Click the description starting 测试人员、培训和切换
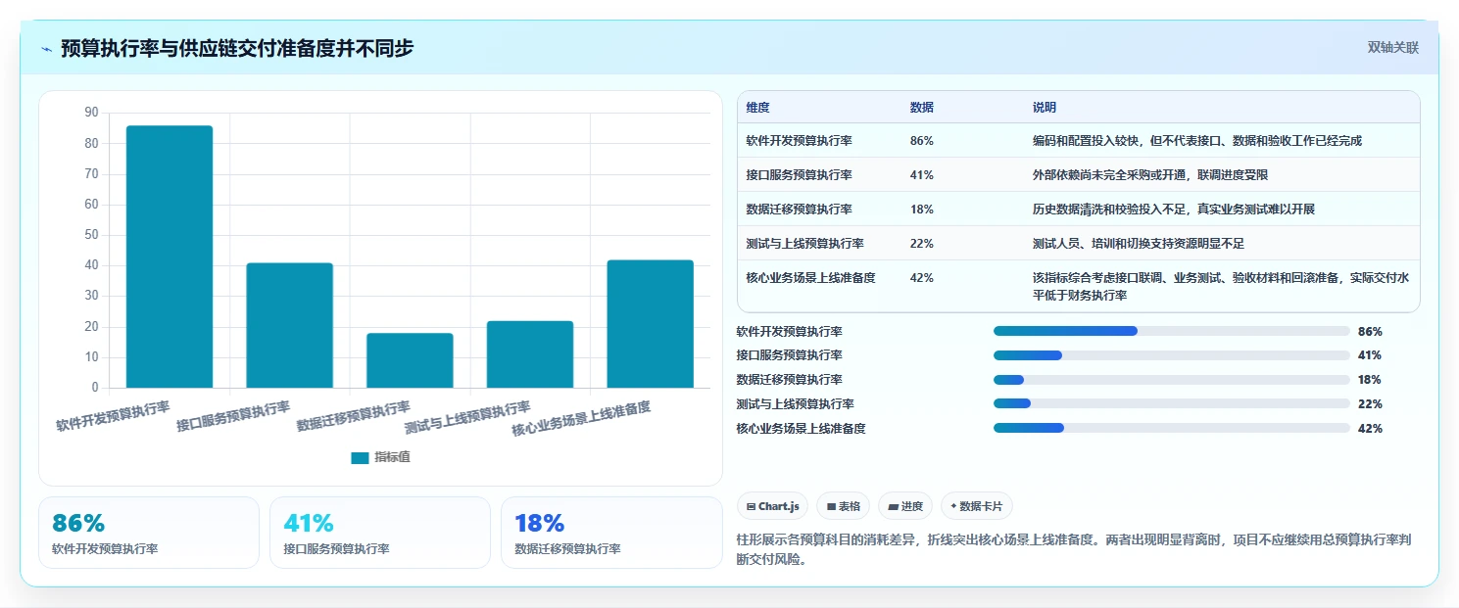1459x608 pixels. [x=1138, y=244]
